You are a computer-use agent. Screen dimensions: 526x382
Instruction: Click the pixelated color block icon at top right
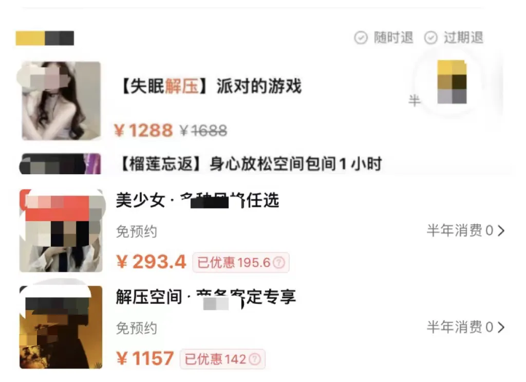point(452,82)
